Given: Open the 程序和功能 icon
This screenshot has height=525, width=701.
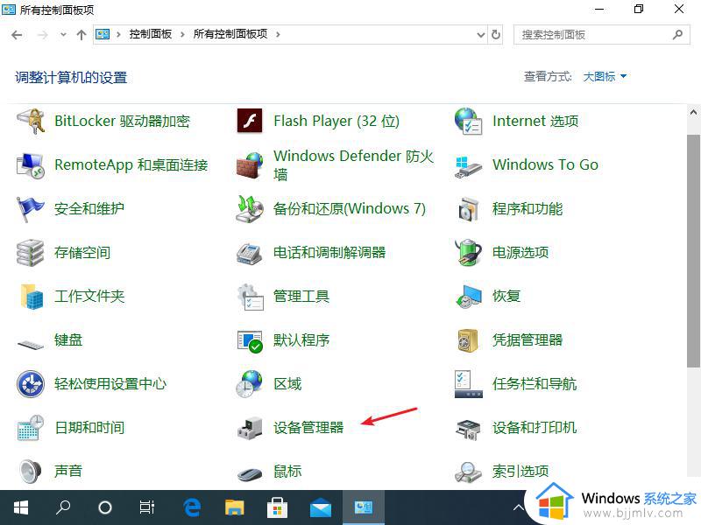Looking at the screenshot, I should click(x=468, y=209).
